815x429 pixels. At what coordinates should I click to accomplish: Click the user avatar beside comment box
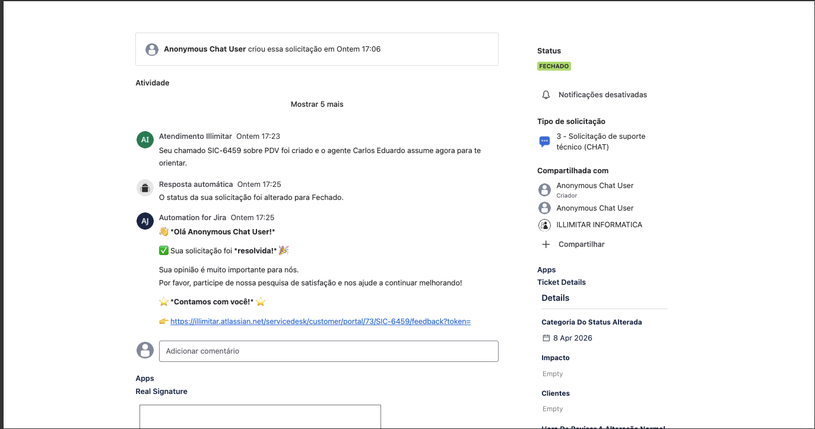click(x=145, y=351)
